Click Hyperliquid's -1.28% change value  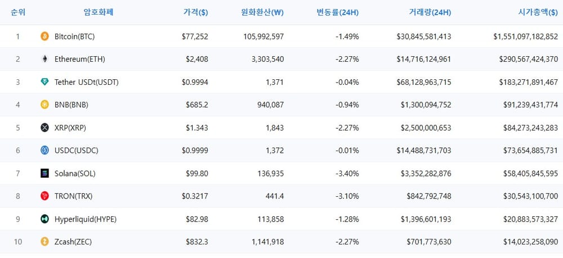[x=347, y=219]
